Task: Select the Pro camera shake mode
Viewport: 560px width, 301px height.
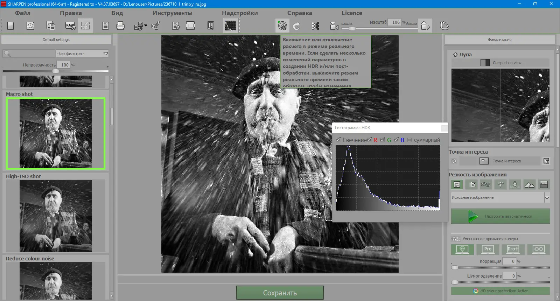Action: point(488,249)
